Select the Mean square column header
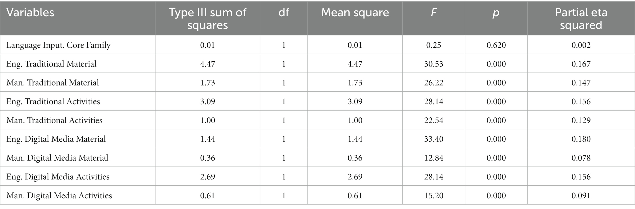 355,13
